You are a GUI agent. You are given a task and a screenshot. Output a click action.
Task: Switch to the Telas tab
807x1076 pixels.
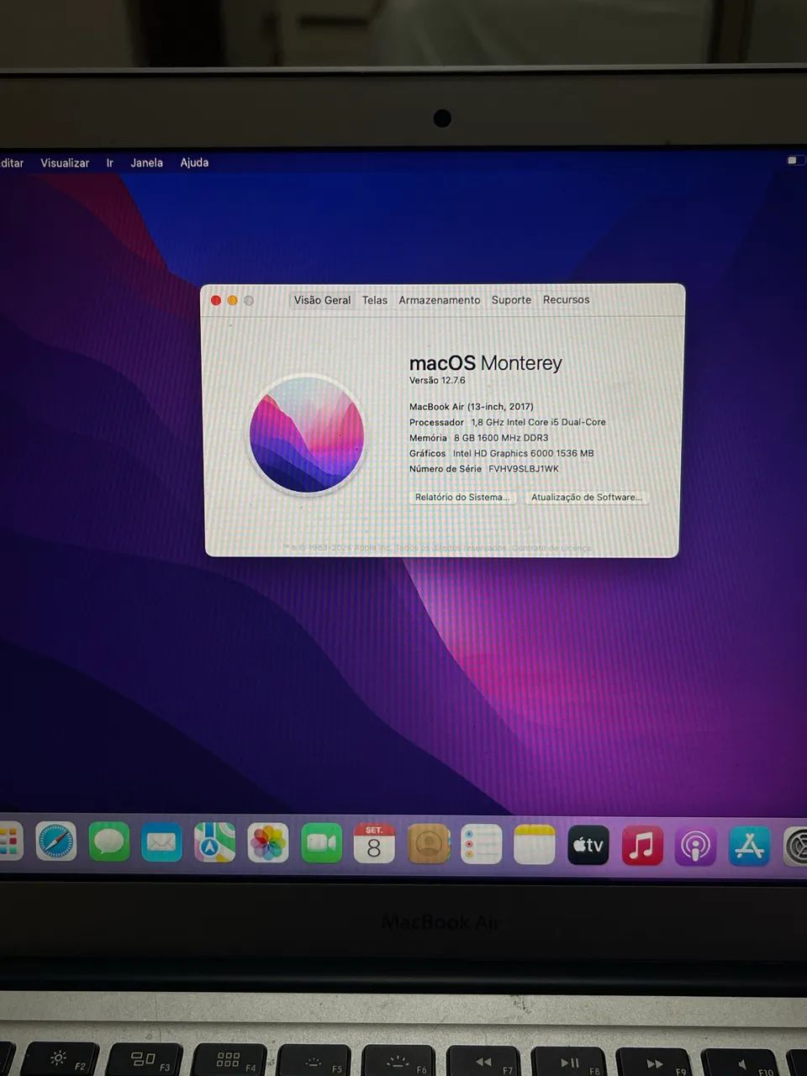(x=375, y=300)
